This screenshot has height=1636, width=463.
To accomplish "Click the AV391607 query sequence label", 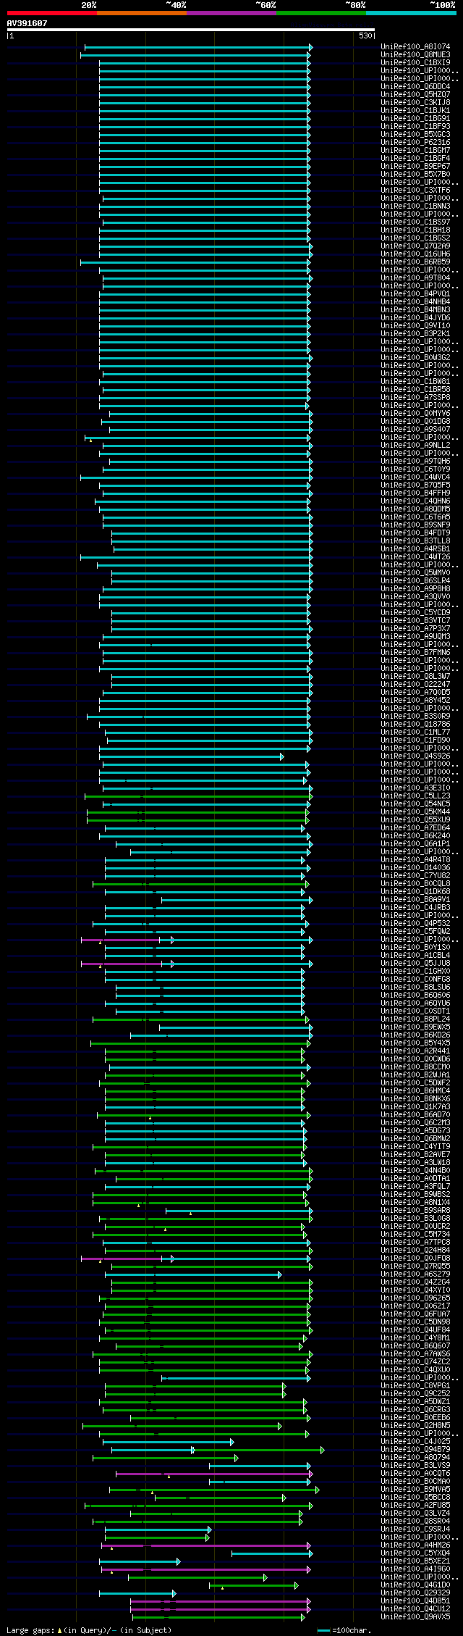I will tap(27, 23).
